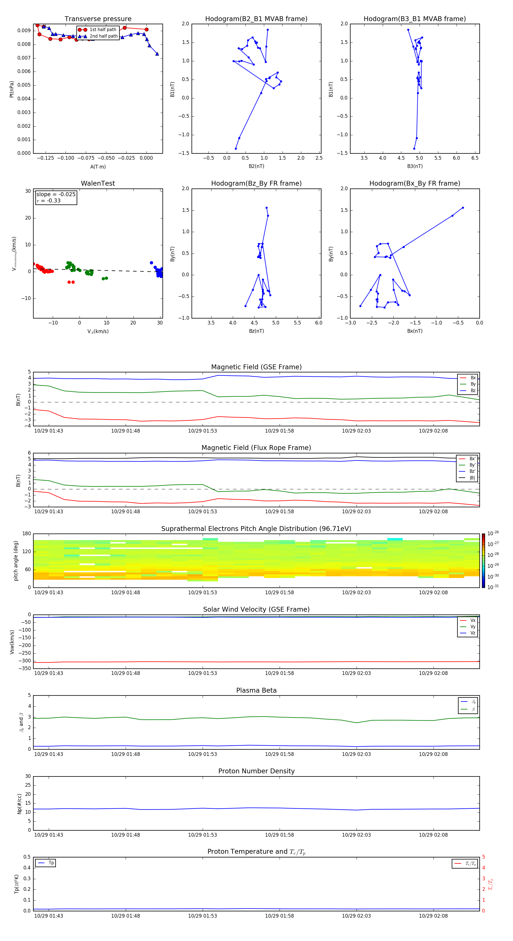Click the 'B2(nT)' x-axis label
Viewport: 513px width, 941px height.
[x=256, y=166]
